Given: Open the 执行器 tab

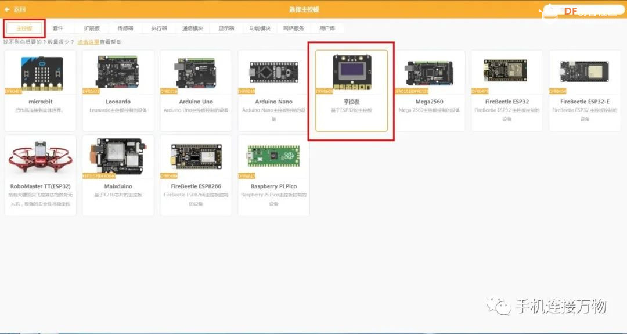Looking at the screenshot, I should [158, 28].
